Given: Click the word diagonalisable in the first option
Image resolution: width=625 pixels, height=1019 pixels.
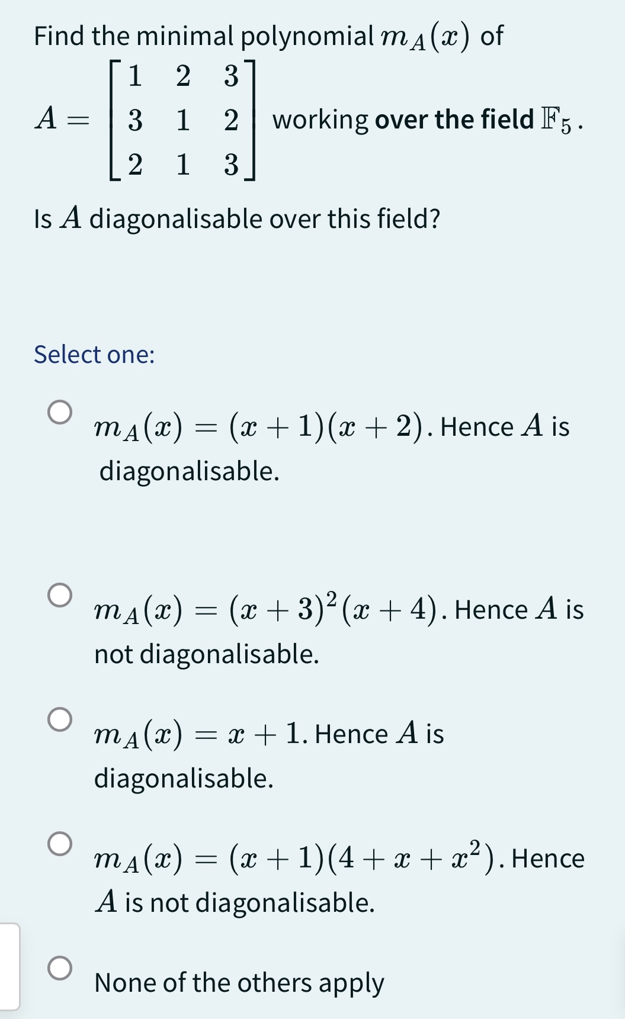Looking at the screenshot, I should coord(190,471).
